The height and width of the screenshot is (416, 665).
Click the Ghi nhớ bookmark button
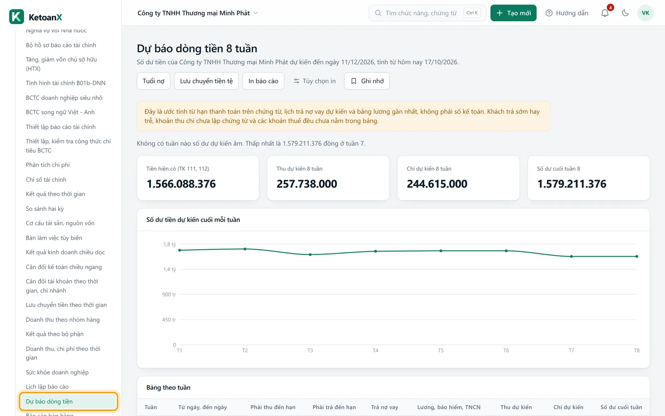[x=367, y=81]
